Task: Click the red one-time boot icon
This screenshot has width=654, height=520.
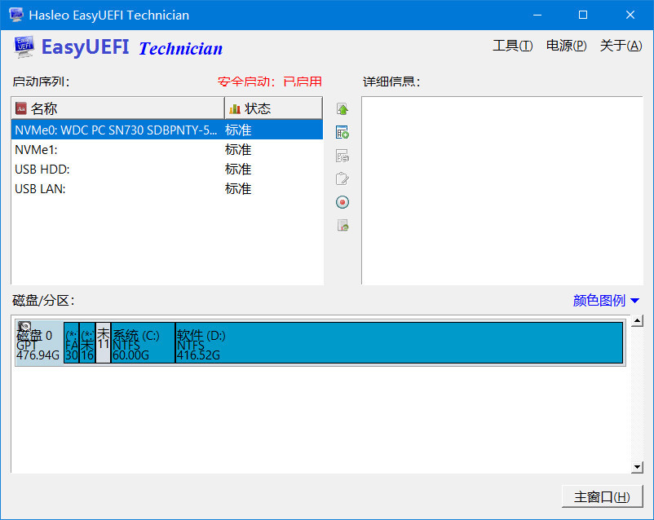Action: pos(342,202)
